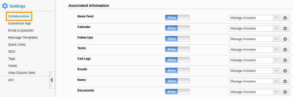Screen dimensions: 293x97
Task: Click the Call Logs row plus icon
Action: pos(285,60)
